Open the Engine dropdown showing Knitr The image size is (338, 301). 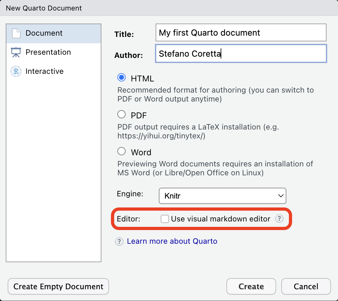pos(223,196)
